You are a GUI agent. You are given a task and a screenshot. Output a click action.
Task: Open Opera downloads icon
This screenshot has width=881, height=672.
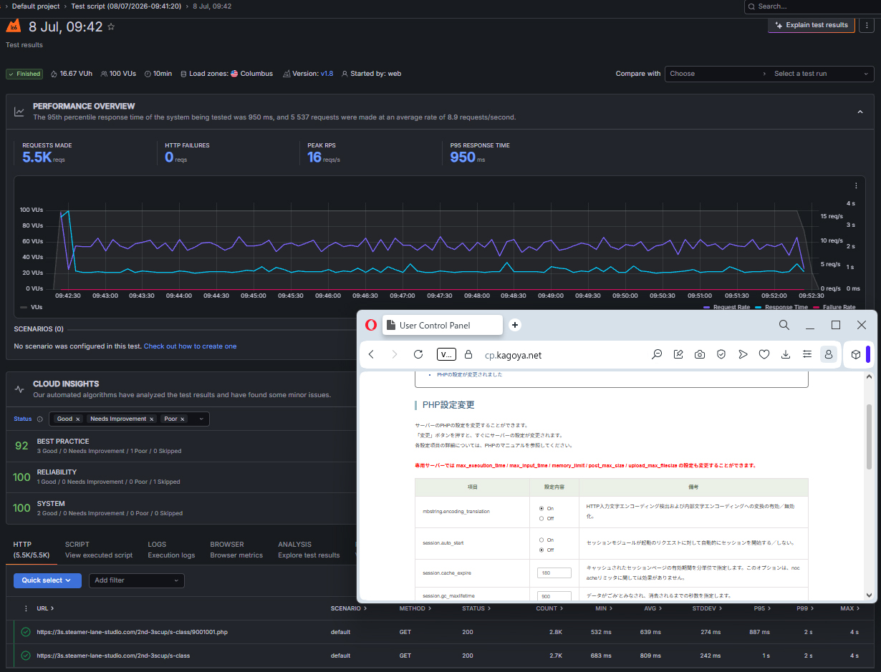pyautogui.click(x=786, y=354)
